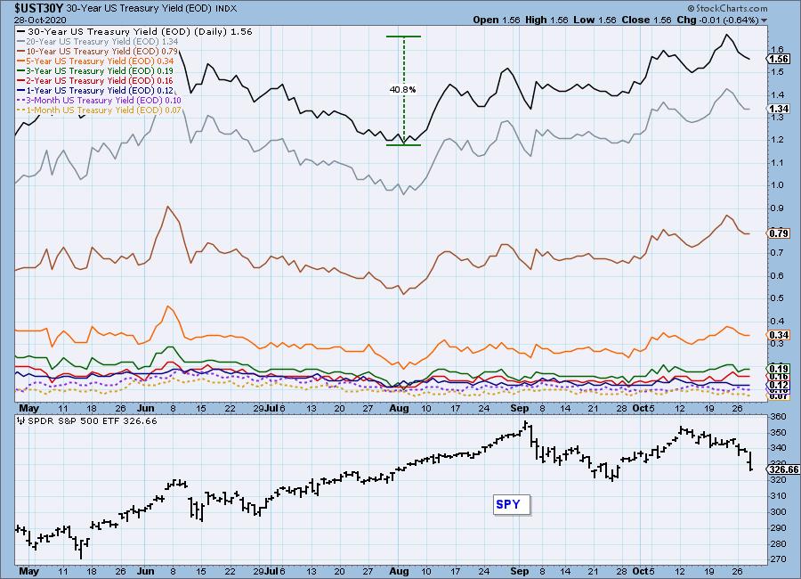Click 'Jun' on the yield chart's date axis
Screen dimensions: 801x579
point(146,408)
